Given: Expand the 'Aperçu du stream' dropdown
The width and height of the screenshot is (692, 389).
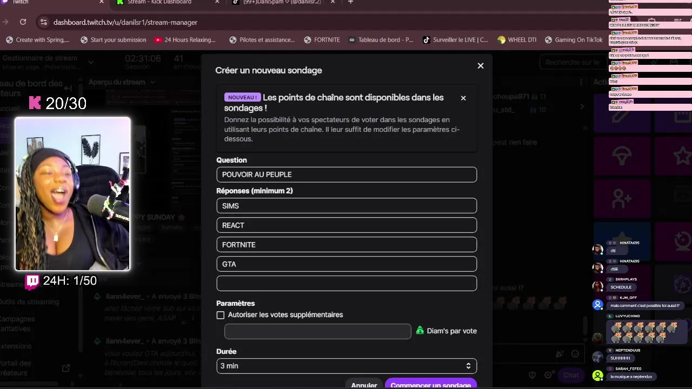Looking at the screenshot, I should coord(153,82).
